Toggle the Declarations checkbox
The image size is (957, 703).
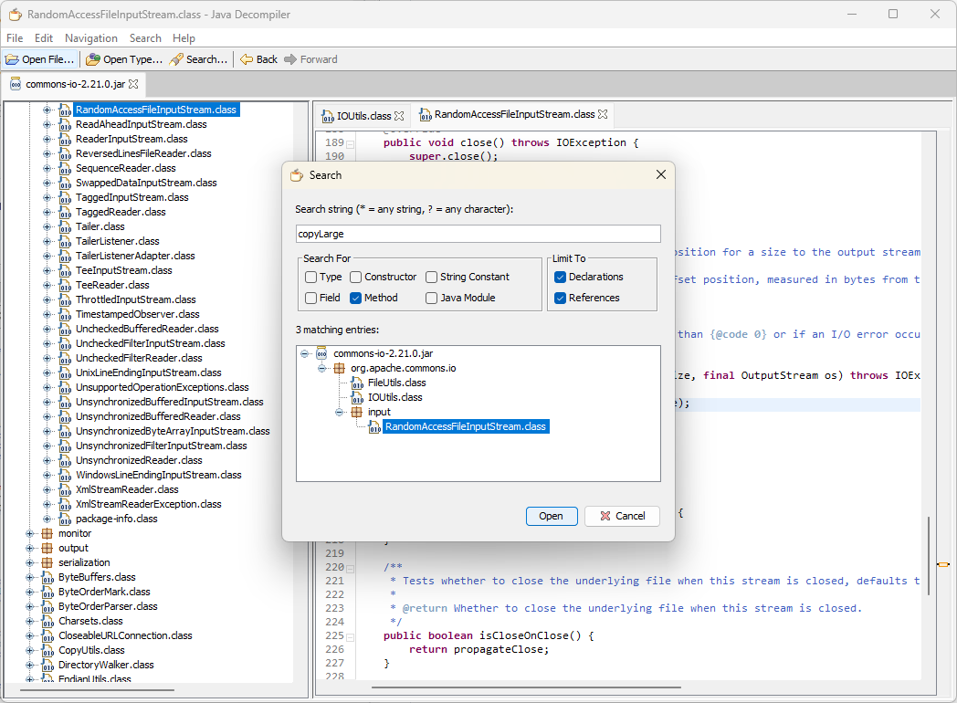(560, 277)
